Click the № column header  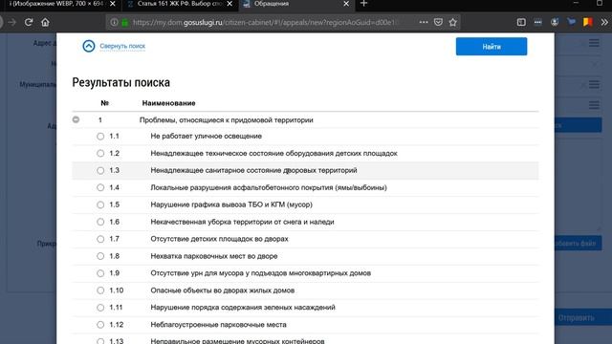(x=104, y=103)
